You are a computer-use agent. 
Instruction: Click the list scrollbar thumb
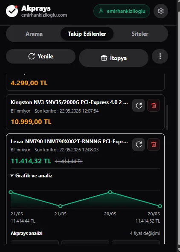coord(167,117)
